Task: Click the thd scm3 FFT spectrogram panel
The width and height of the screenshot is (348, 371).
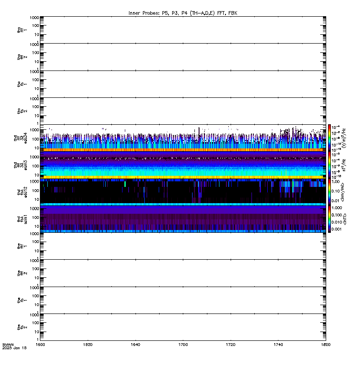Action: (183, 165)
